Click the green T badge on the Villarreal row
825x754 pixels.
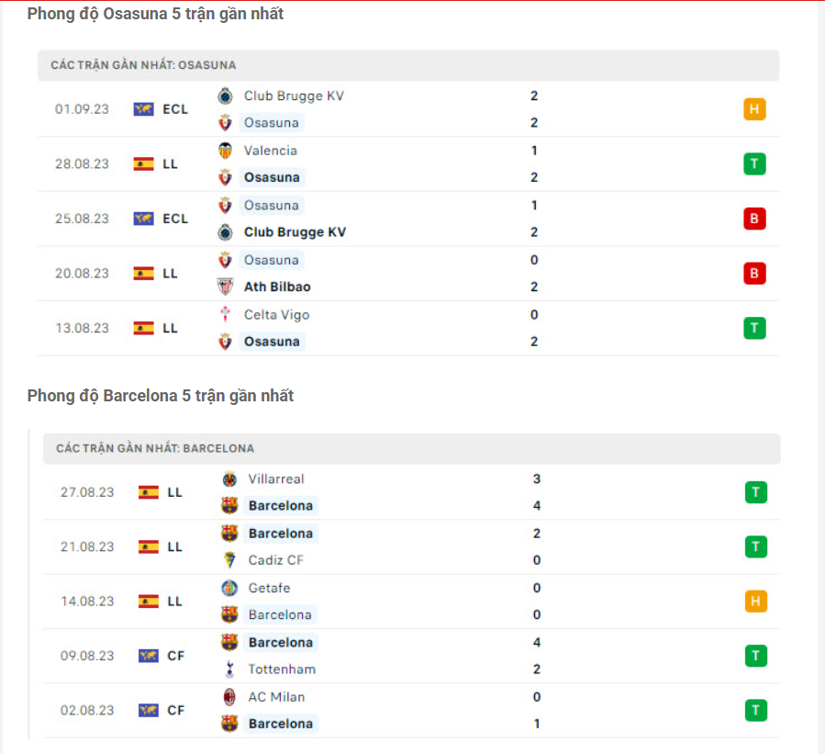coord(754,491)
